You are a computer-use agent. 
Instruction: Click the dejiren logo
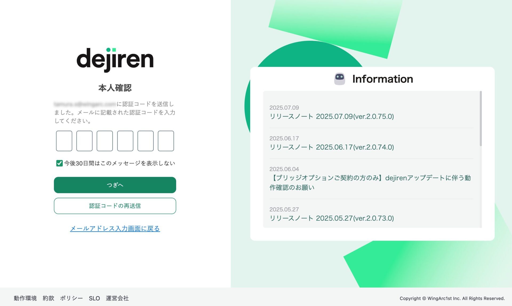coord(115,60)
